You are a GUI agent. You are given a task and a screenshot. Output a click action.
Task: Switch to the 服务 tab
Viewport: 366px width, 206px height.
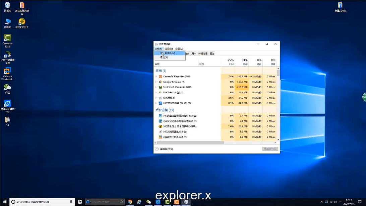point(212,54)
